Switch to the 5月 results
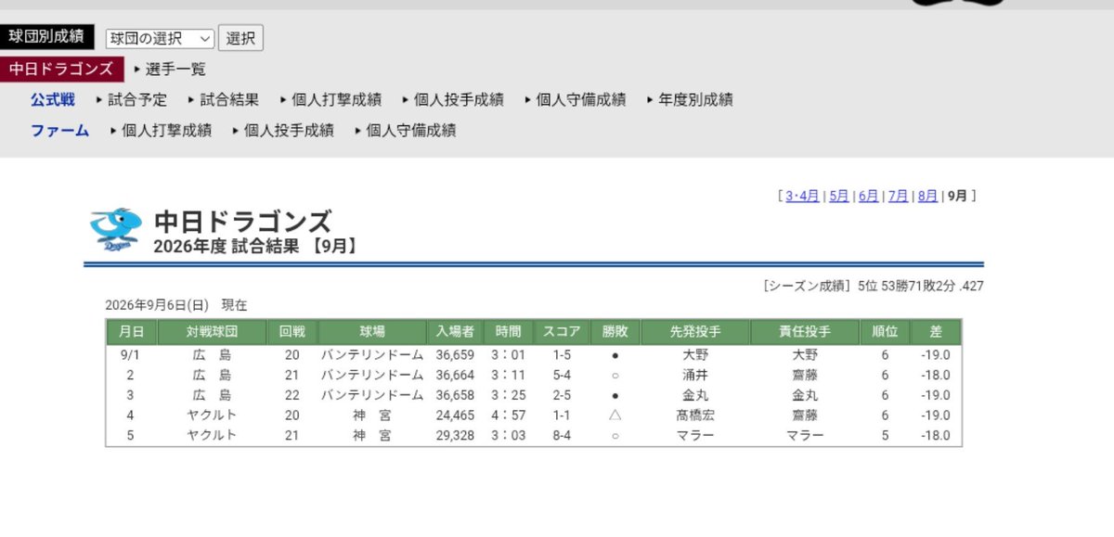The width and height of the screenshot is (1114, 537). pos(838,196)
